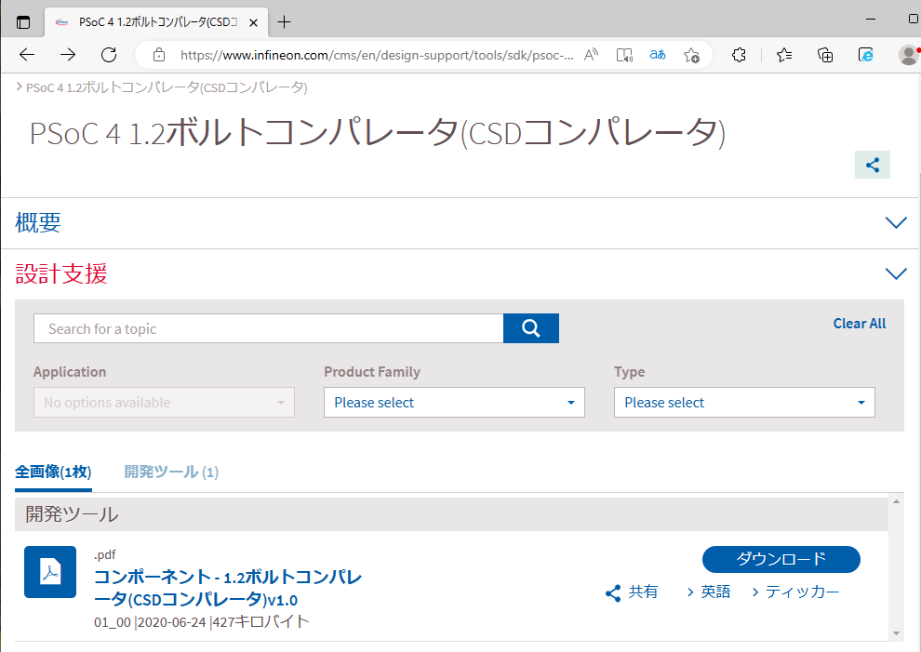This screenshot has width=921, height=652.
Task: Click the ダウンロード button
Action: pyautogui.click(x=781, y=559)
